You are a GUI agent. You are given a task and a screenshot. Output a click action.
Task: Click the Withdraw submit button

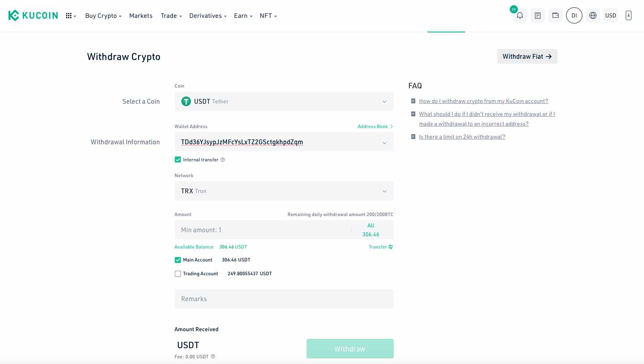pos(350,349)
